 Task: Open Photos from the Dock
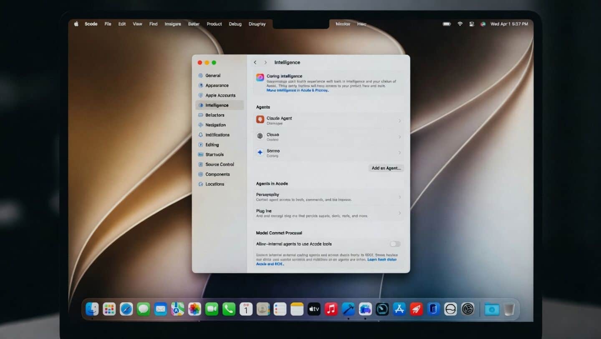pos(194,309)
